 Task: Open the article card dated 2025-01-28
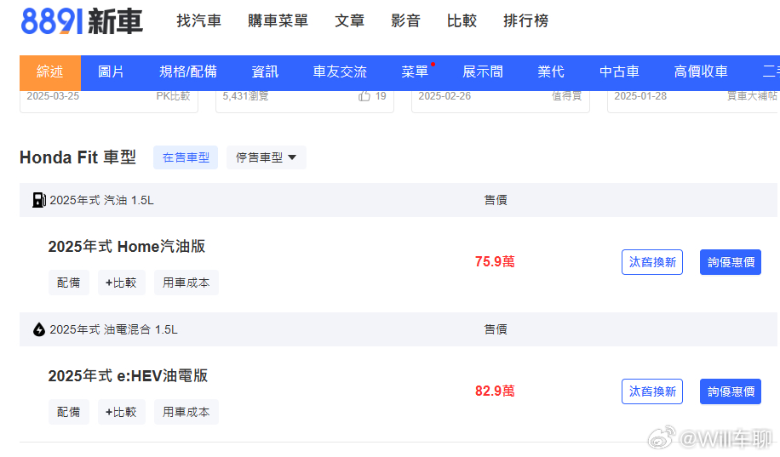[693, 101]
